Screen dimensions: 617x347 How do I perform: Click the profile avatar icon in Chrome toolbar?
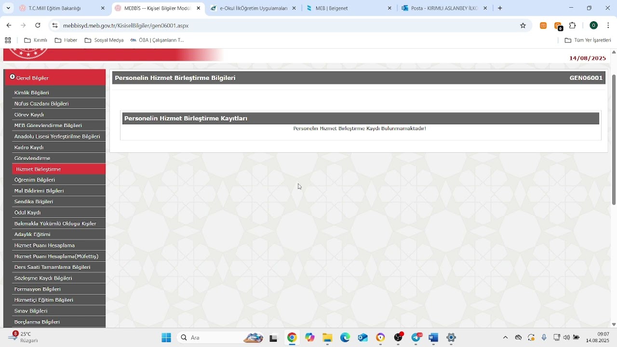pyautogui.click(x=594, y=26)
